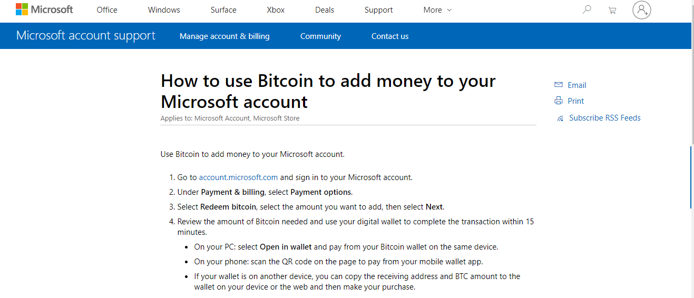Go to the Surface menu item

[x=223, y=10]
